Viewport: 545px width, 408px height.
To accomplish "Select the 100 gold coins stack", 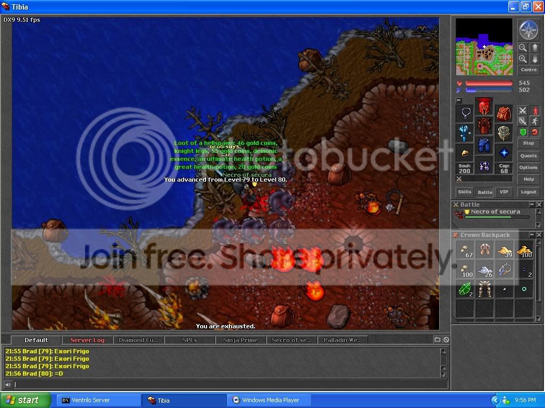I will (524, 250).
